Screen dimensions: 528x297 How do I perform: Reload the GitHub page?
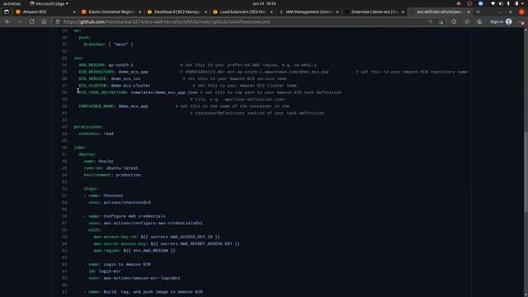(x=32, y=22)
